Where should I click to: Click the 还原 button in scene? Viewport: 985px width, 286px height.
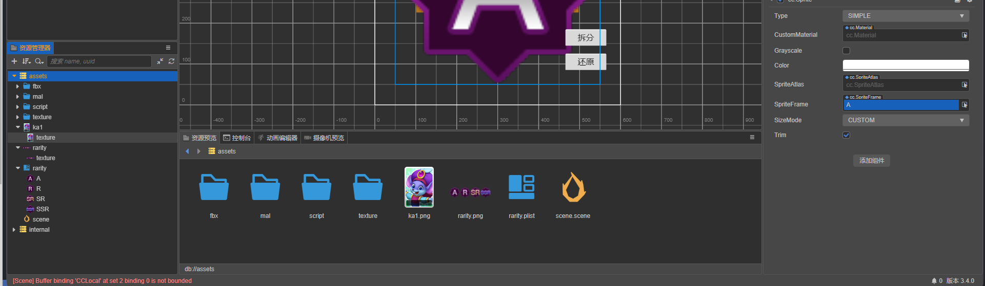click(x=586, y=62)
